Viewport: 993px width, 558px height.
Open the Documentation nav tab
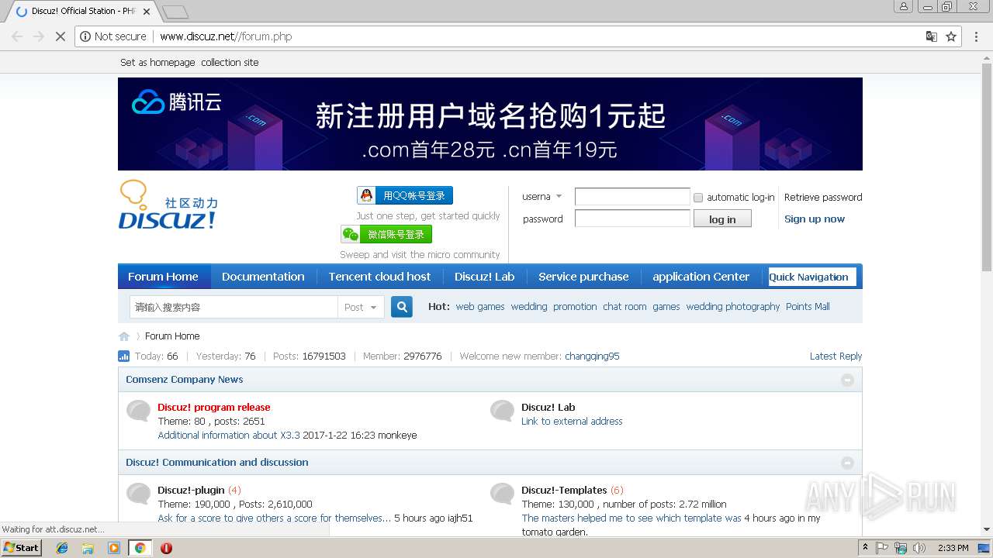click(263, 277)
